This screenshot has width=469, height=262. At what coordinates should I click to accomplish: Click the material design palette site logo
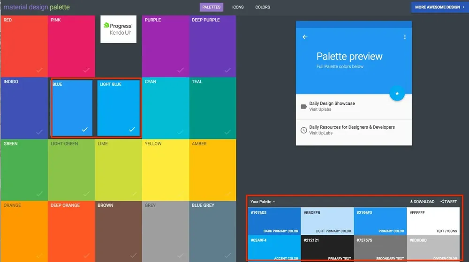(37, 7)
